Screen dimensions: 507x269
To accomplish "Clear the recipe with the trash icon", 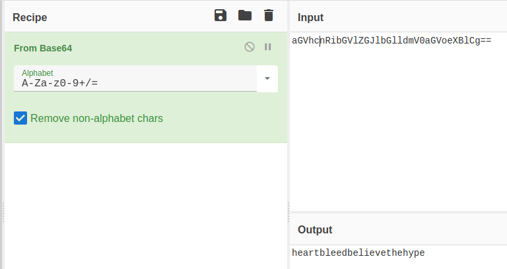I will click(268, 16).
